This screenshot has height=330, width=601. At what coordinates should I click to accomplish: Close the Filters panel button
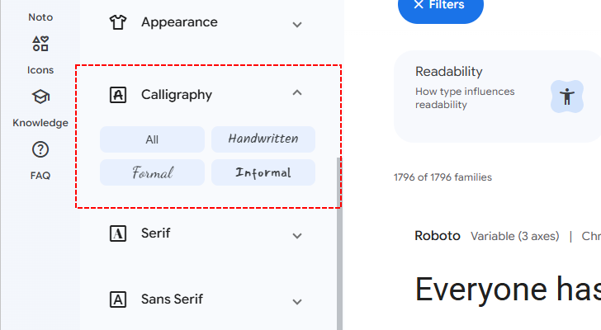tap(440, 7)
